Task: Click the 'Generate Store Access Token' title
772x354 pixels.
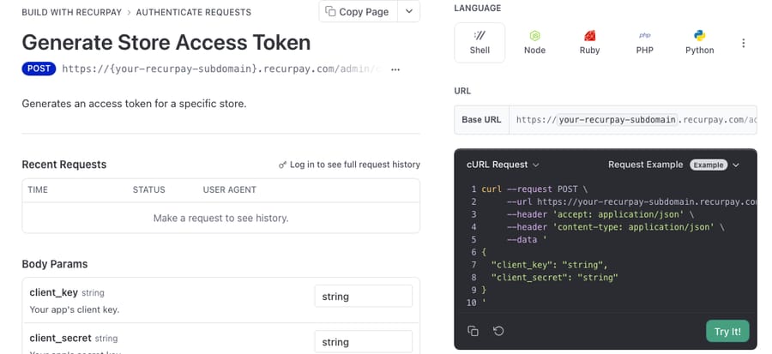Action: (x=166, y=42)
